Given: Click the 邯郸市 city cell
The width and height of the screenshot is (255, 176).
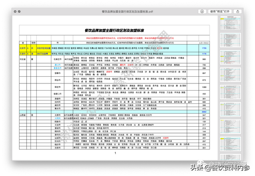Looking at the screenshot, I should pyautogui.click(x=57, y=73).
